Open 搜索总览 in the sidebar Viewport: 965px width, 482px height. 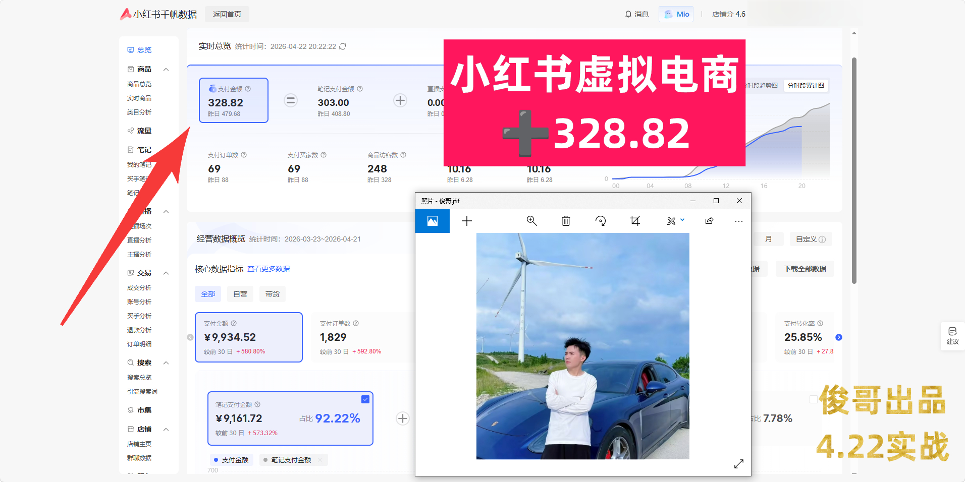(139, 378)
